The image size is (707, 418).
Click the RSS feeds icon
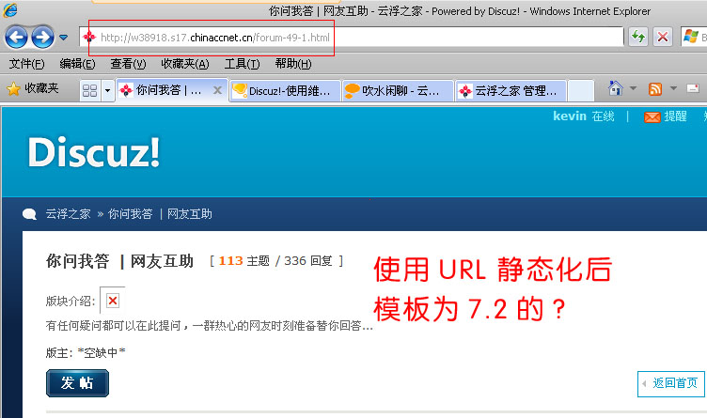pyautogui.click(x=655, y=88)
